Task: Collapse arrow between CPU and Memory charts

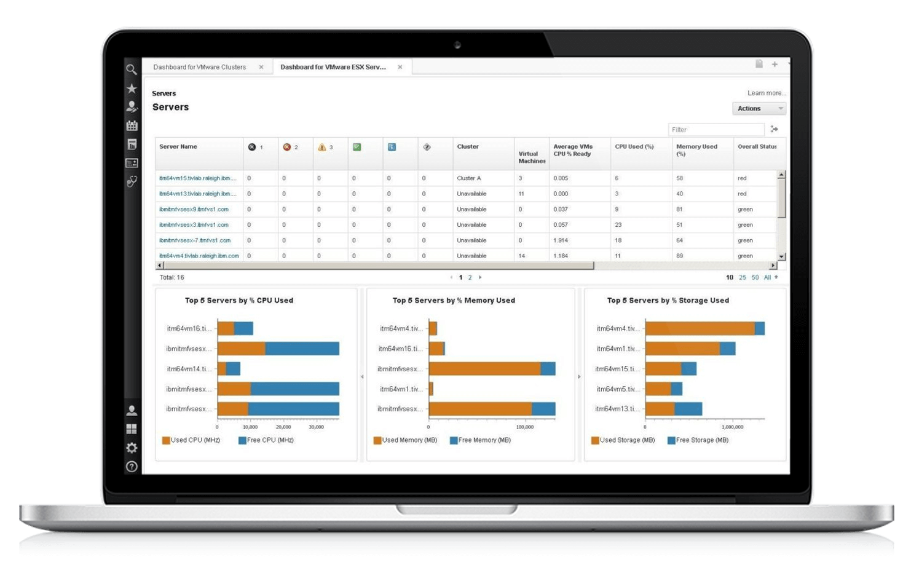Action: tap(362, 377)
